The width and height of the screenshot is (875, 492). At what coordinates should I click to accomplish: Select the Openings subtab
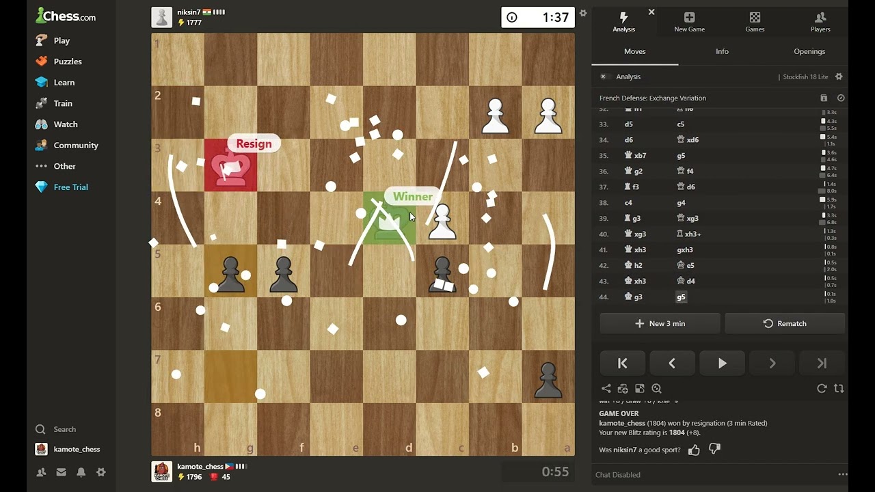coord(809,52)
